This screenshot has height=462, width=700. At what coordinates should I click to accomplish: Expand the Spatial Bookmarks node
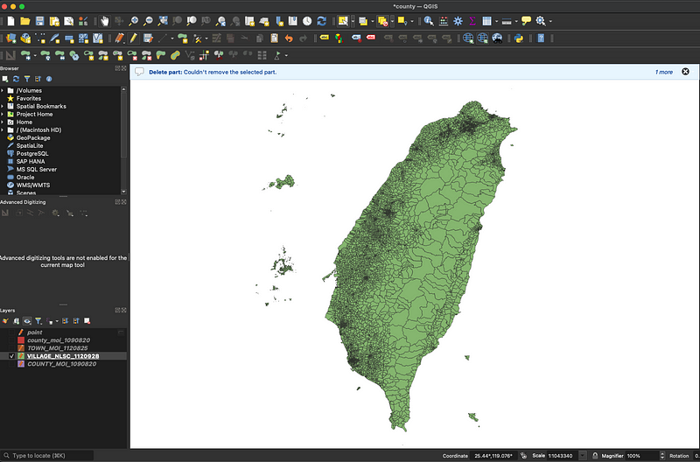coord(3,106)
